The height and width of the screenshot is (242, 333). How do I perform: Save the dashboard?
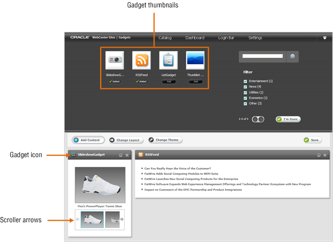click(312, 140)
